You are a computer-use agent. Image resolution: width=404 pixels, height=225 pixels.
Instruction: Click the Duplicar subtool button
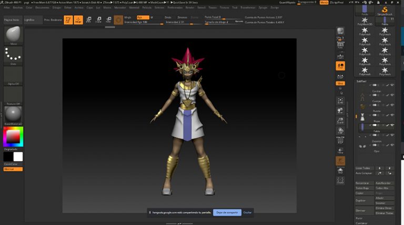[365, 200]
